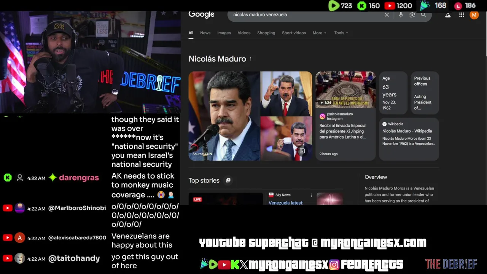Image resolution: width=487 pixels, height=274 pixels.
Task: Open Google Lens image search icon
Action: [x=412, y=15]
